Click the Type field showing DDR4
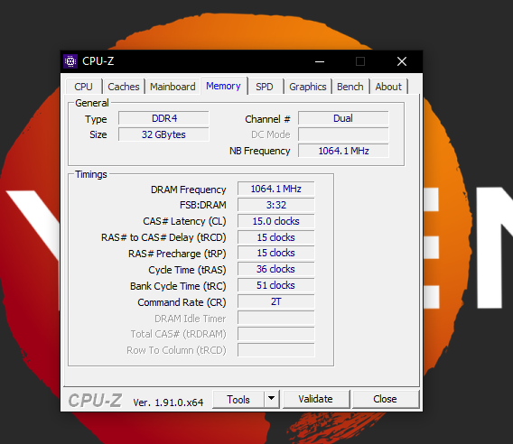This screenshot has width=513, height=444. point(163,118)
